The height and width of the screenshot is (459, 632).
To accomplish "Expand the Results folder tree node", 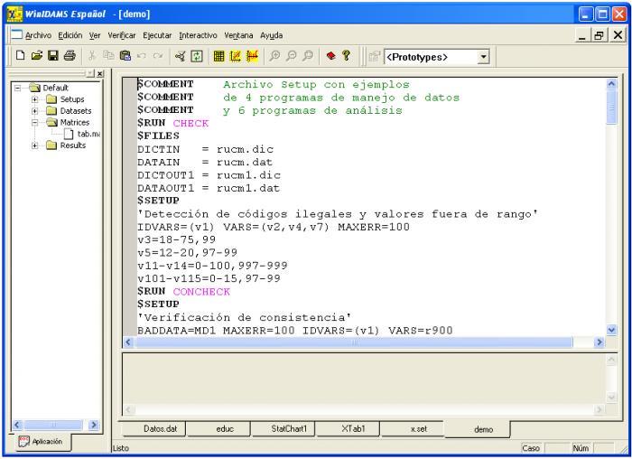I will pos(34,145).
